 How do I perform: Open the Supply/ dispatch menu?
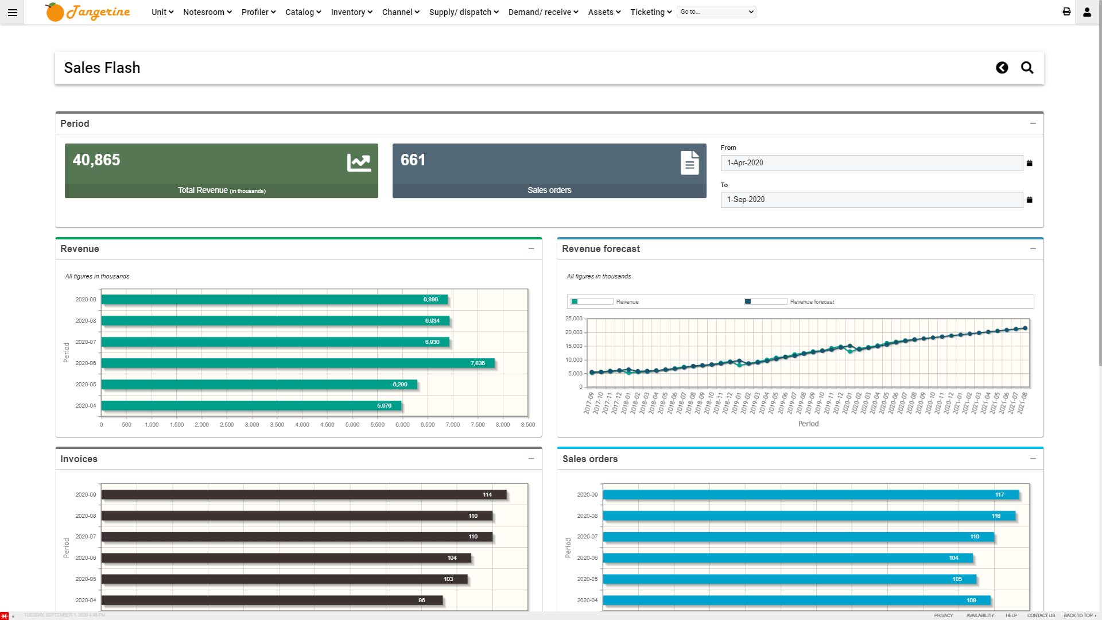(464, 12)
